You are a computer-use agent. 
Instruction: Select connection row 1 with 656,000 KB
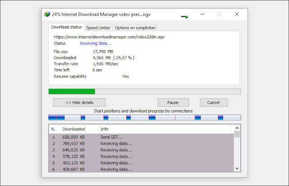point(142,137)
